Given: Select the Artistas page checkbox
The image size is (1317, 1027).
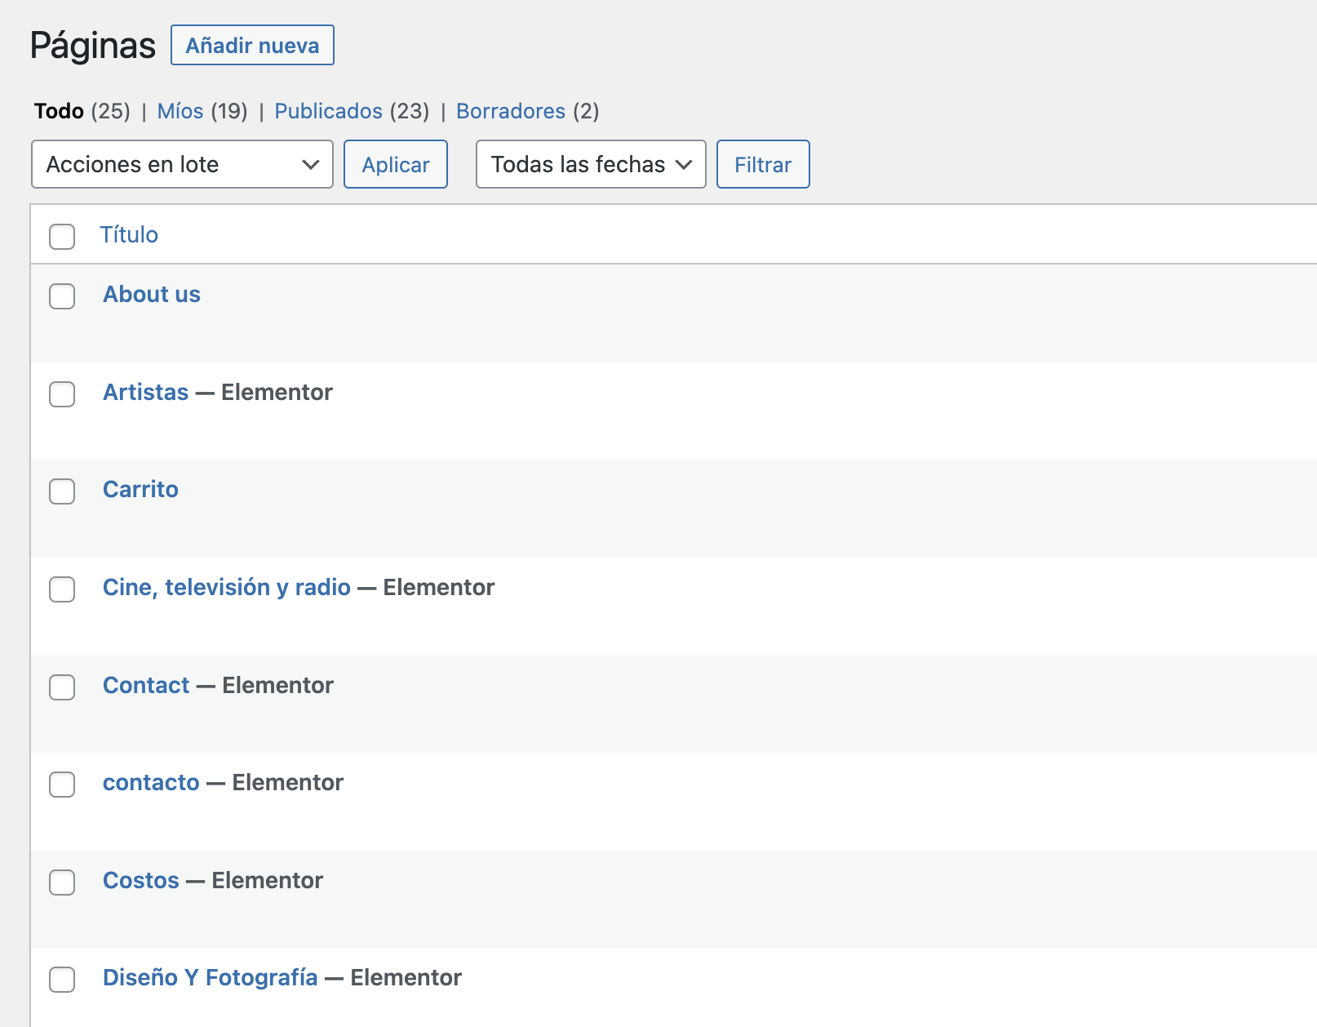Looking at the screenshot, I should point(62,393).
